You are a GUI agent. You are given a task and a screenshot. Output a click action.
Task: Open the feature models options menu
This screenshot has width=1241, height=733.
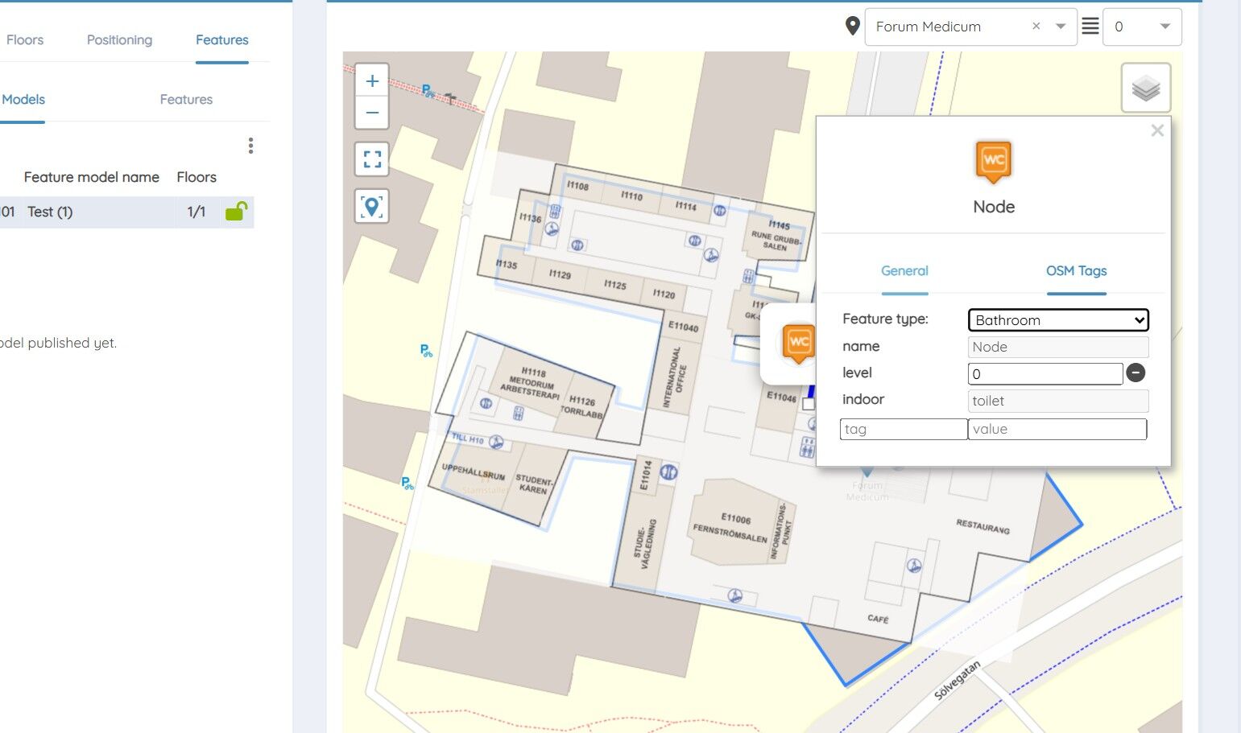(x=251, y=146)
